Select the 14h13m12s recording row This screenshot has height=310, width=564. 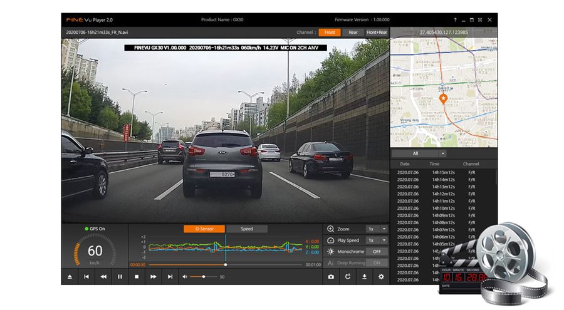click(x=443, y=187)
